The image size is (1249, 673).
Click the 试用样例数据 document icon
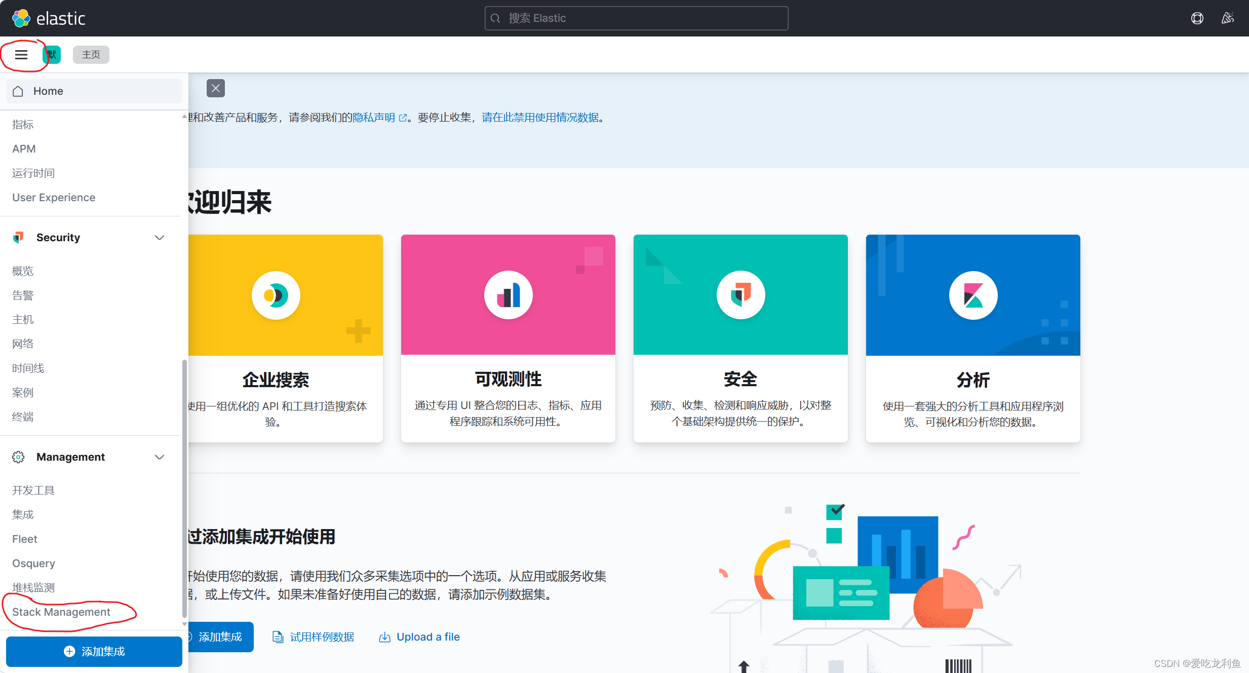(x=278, y=637)
